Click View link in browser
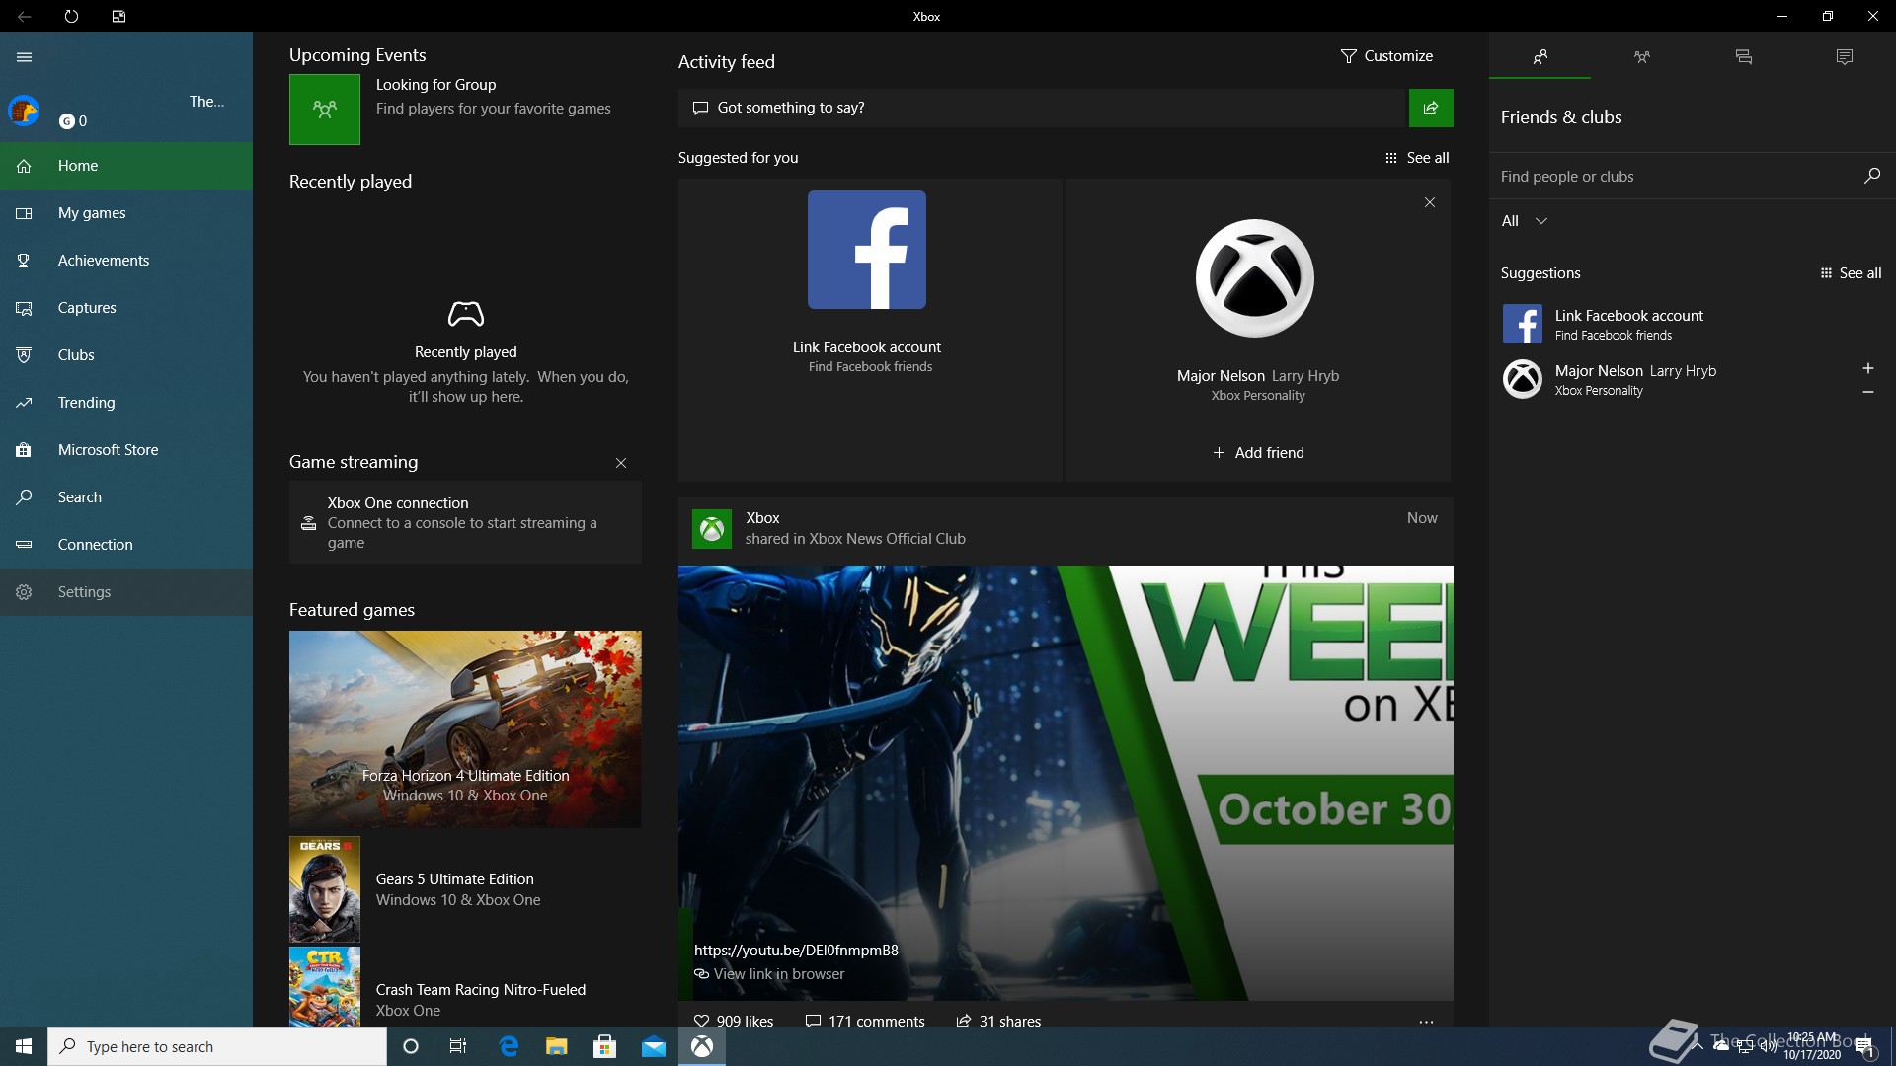Viewport: 1896px width, 1066px height. pyautogui.click(x=769, y=974)
